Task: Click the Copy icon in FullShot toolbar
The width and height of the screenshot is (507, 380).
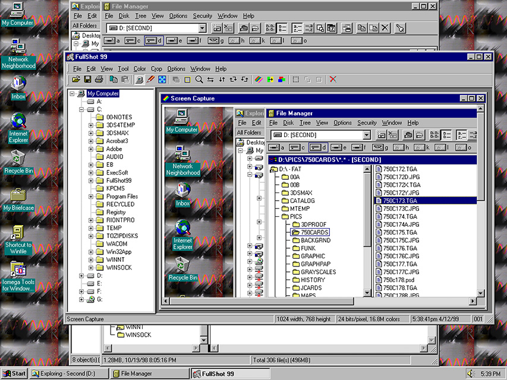Action: click(114, 80)
